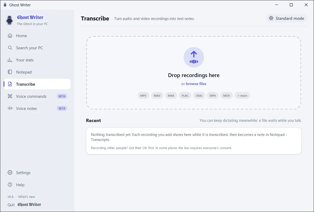Click the 'You can keep dictating meanwhile' hint
The width and height of the screenshot is (314, 212).
tap(251, 121)
